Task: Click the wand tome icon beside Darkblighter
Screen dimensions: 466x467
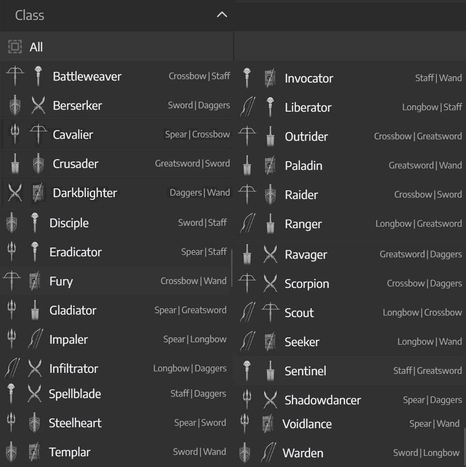Action: click(38, 192)
